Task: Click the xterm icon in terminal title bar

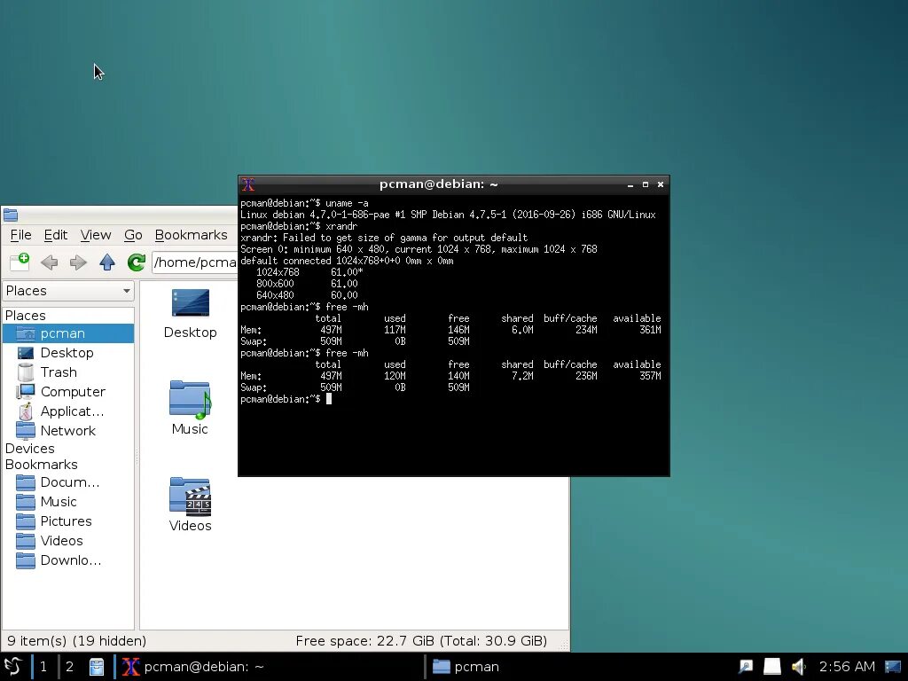Action: tap(248, 184)
